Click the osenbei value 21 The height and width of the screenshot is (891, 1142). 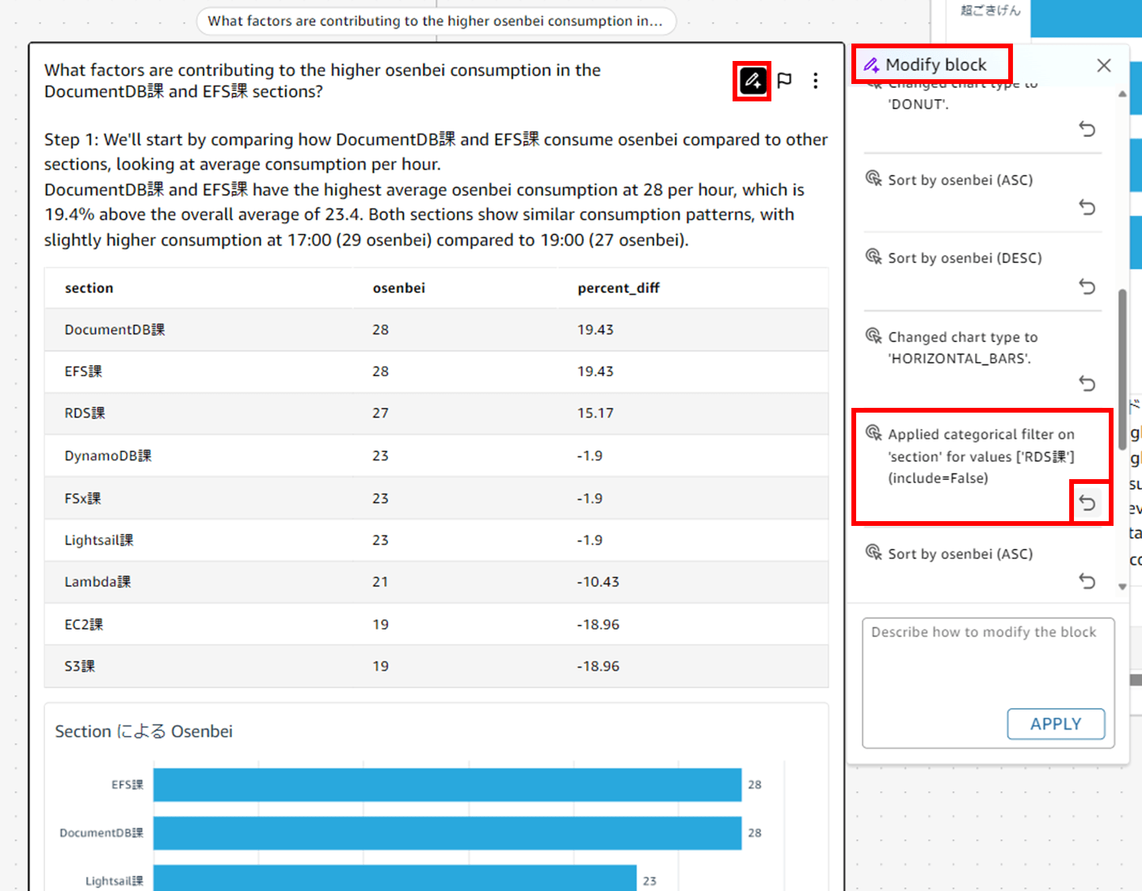[380, 582]
